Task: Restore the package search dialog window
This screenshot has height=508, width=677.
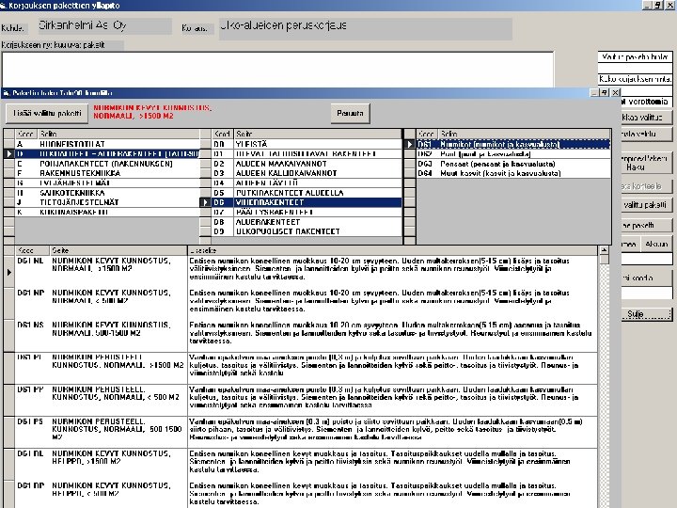Action: pyautogui.click(x=605, y=92)
